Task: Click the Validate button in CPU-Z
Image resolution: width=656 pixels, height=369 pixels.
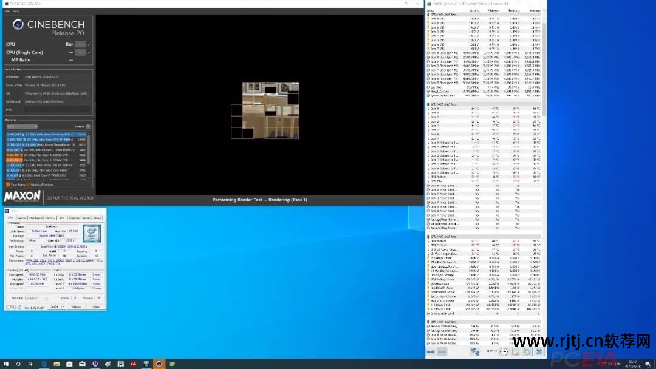Action: [77, 306]
